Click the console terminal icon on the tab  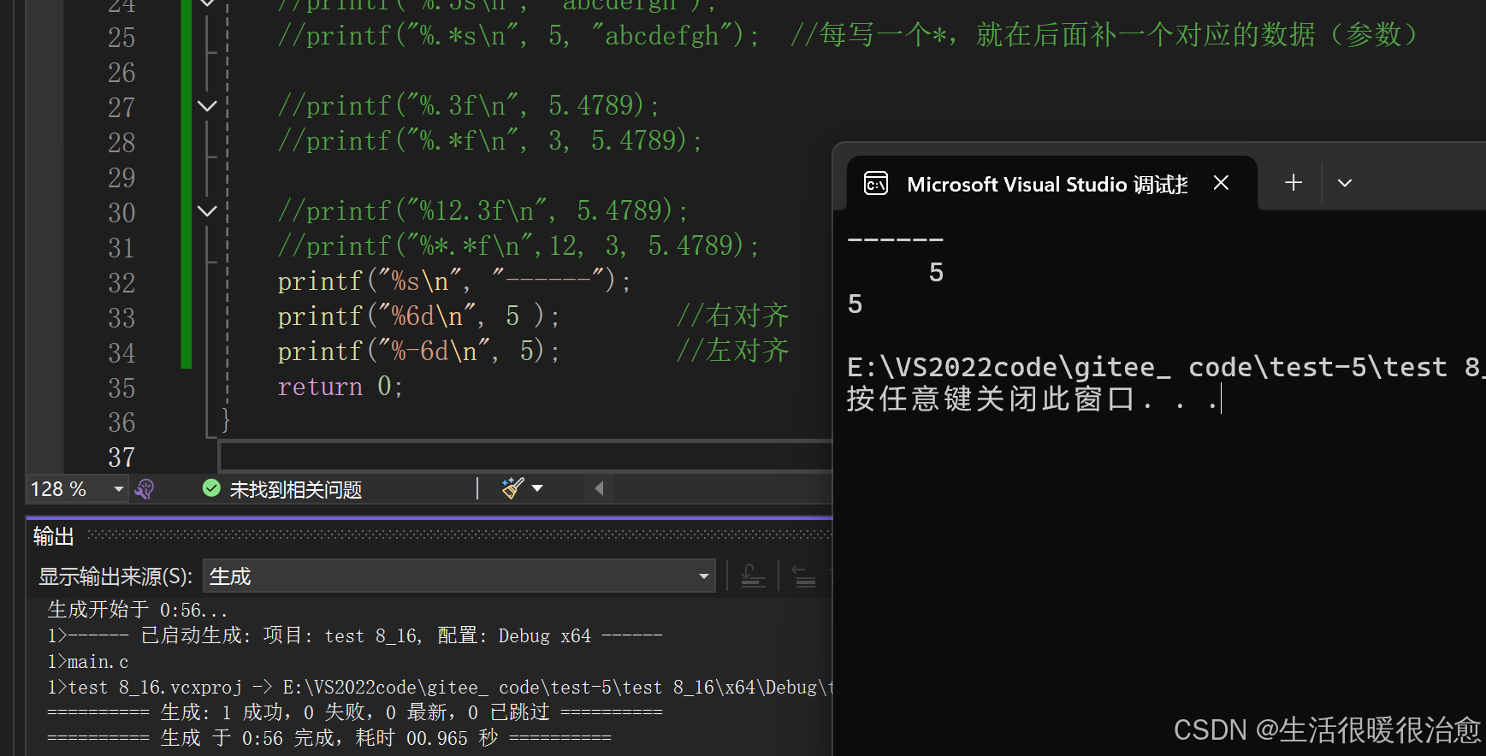[876, 184]
